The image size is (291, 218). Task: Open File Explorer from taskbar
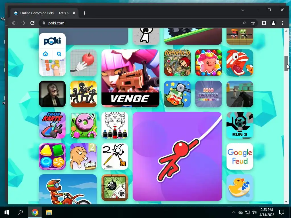tap(49, 212)
